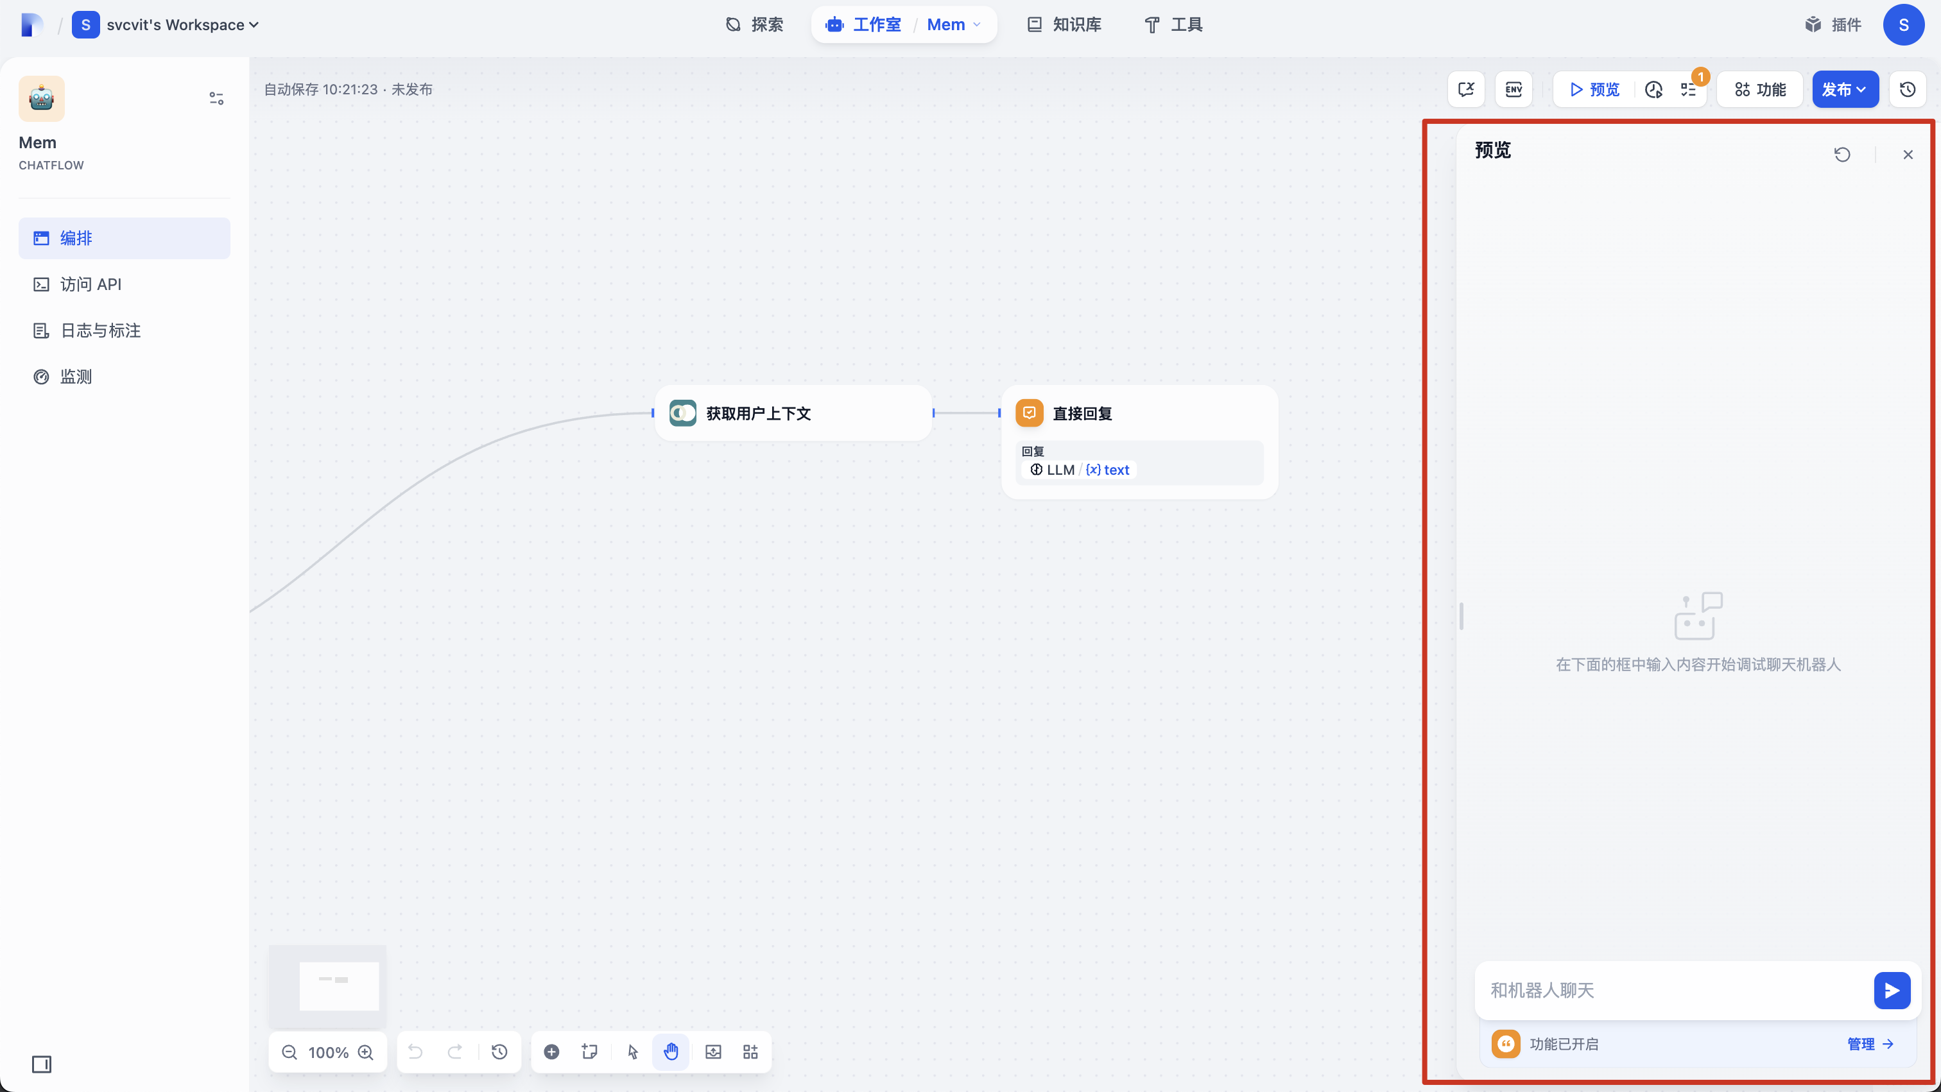Toggle the sidebar collapse button

pyautogui.click(x=42, y=1063)
